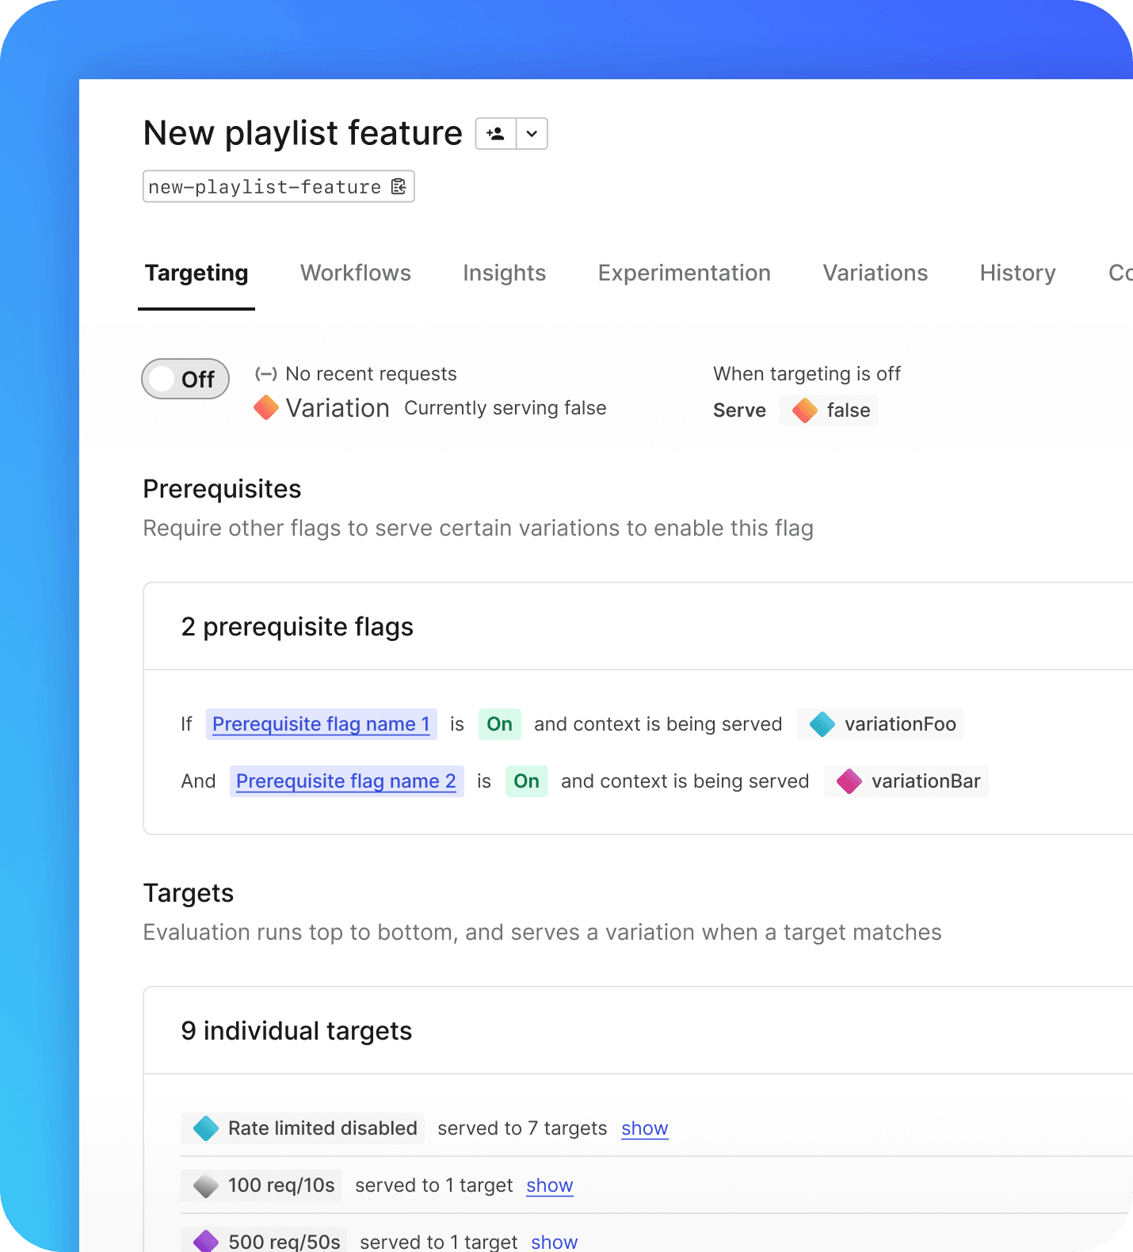1133x1252 pixels.
Task: Toggle the targeting Off switch
Action: 185,379
